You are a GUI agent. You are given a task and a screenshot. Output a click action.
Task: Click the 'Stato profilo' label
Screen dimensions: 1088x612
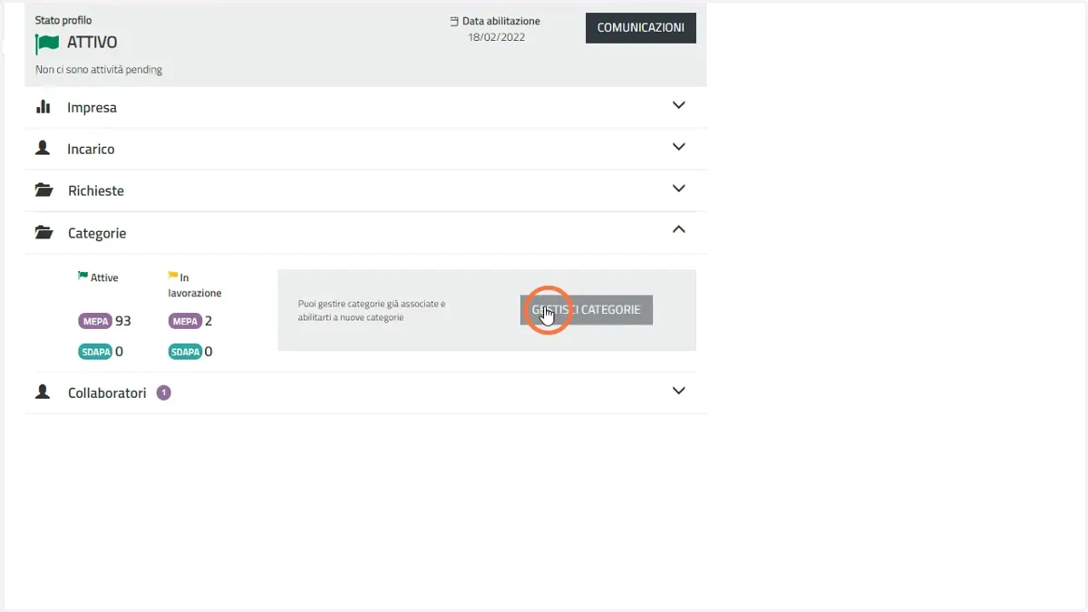click(x=63, y=20)
